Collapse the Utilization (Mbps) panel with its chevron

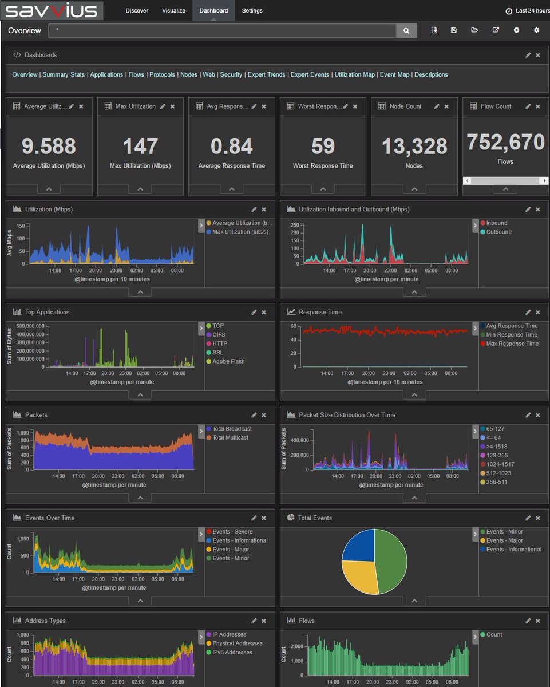tap(140, 291)
